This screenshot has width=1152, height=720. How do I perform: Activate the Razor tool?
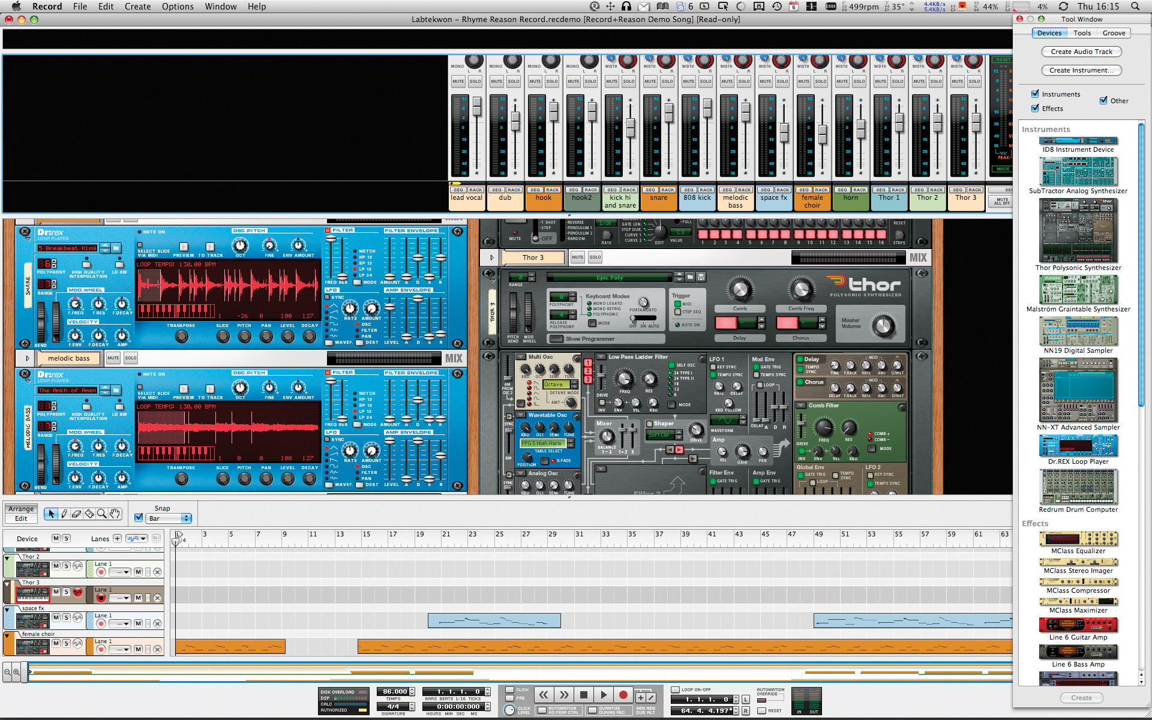coord(89,514)
